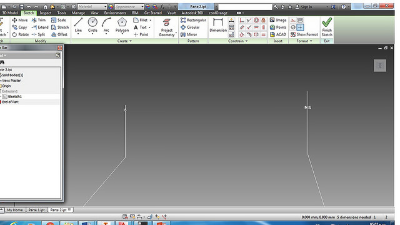Open the Inspect ribbon tab
Viewport: 400px width, 225px height.
pyautogui.click(x=46, y=12)
